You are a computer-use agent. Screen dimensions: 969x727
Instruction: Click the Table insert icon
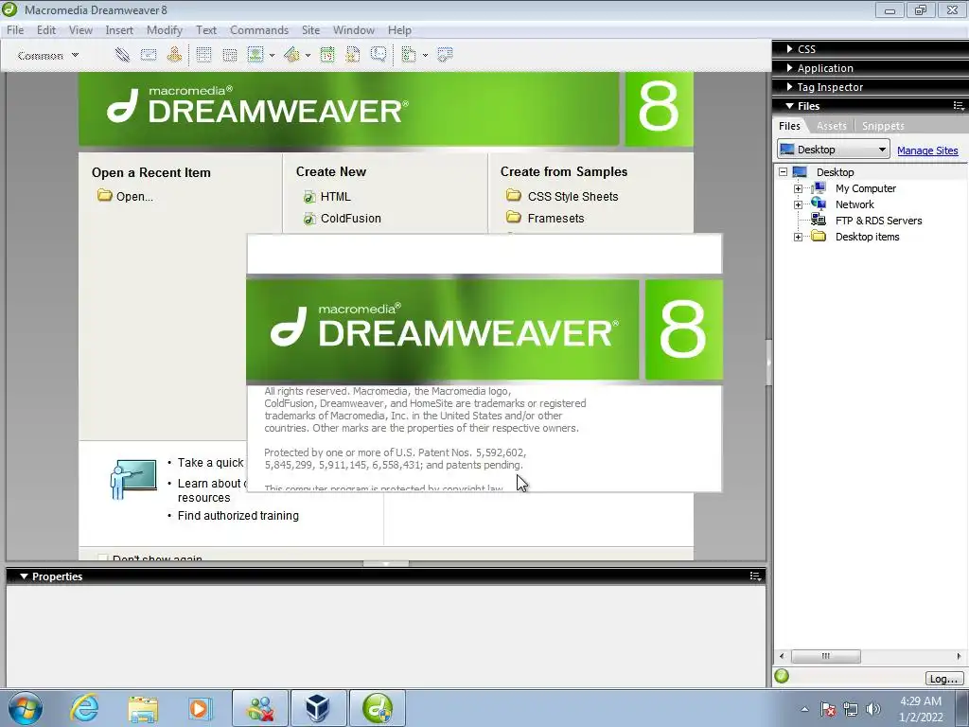[204, 55]
